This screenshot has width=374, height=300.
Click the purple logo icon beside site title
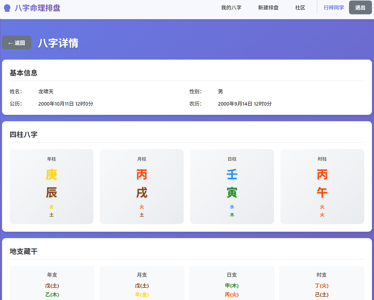[x=7, y=8]
